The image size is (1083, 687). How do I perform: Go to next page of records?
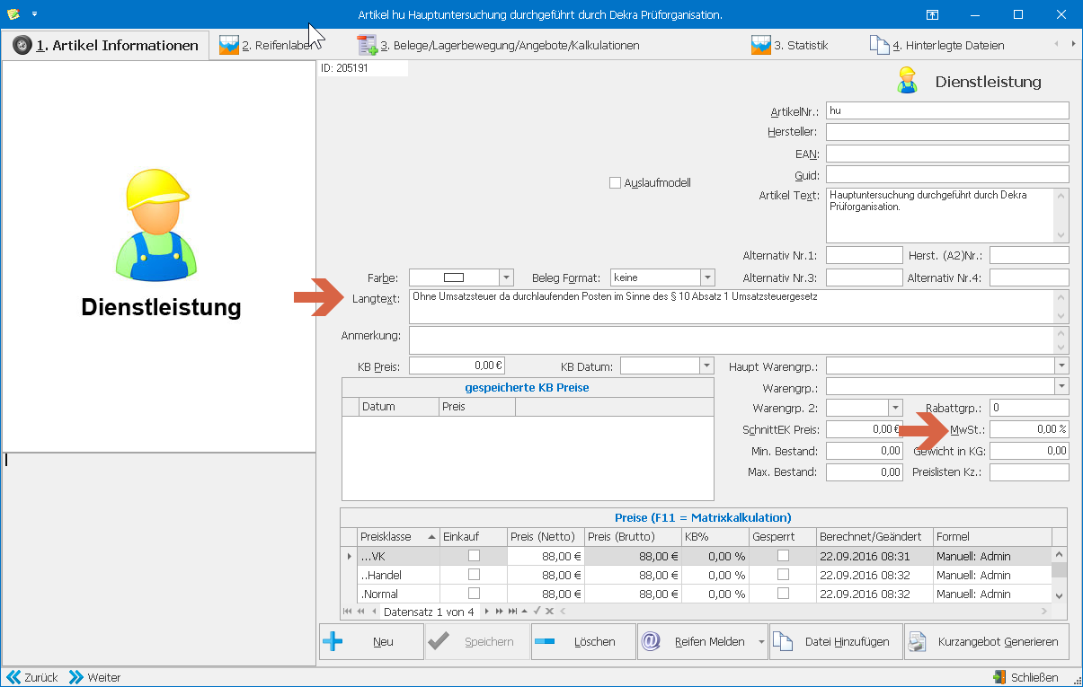click(500, 612)
